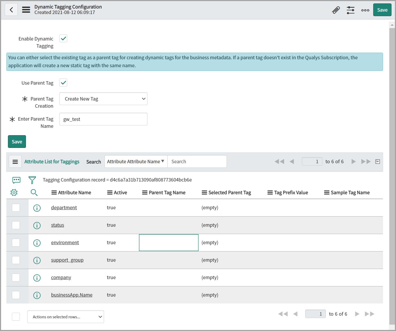Toggle the Enable Dynamic Tagging checkbox
The image size is (396, 331).
tap(63, 38)
